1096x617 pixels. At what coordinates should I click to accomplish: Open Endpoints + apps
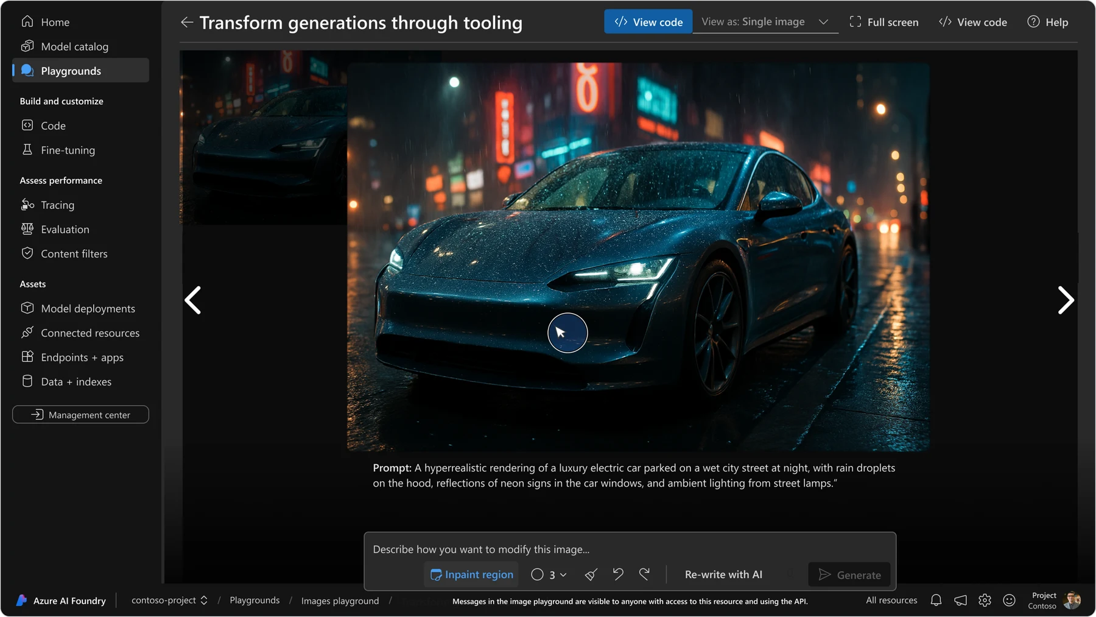click(80, 357)
